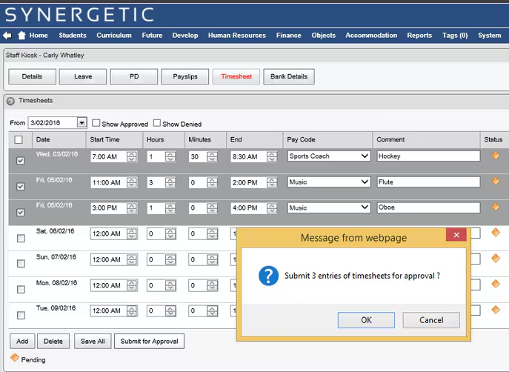
Task: Click the back arrow navigation icon
Action: point(7,36)
